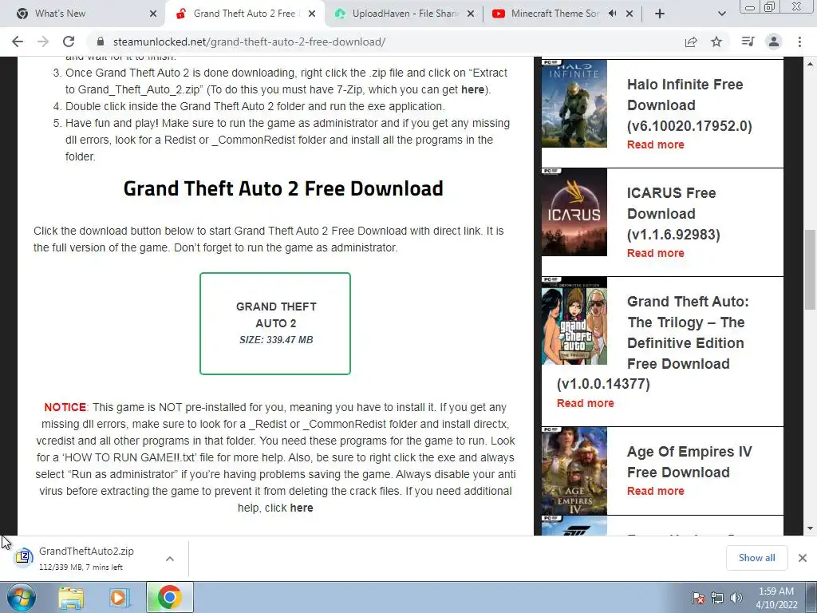Click Read more under Age Of Empires IV

point(656,491)
